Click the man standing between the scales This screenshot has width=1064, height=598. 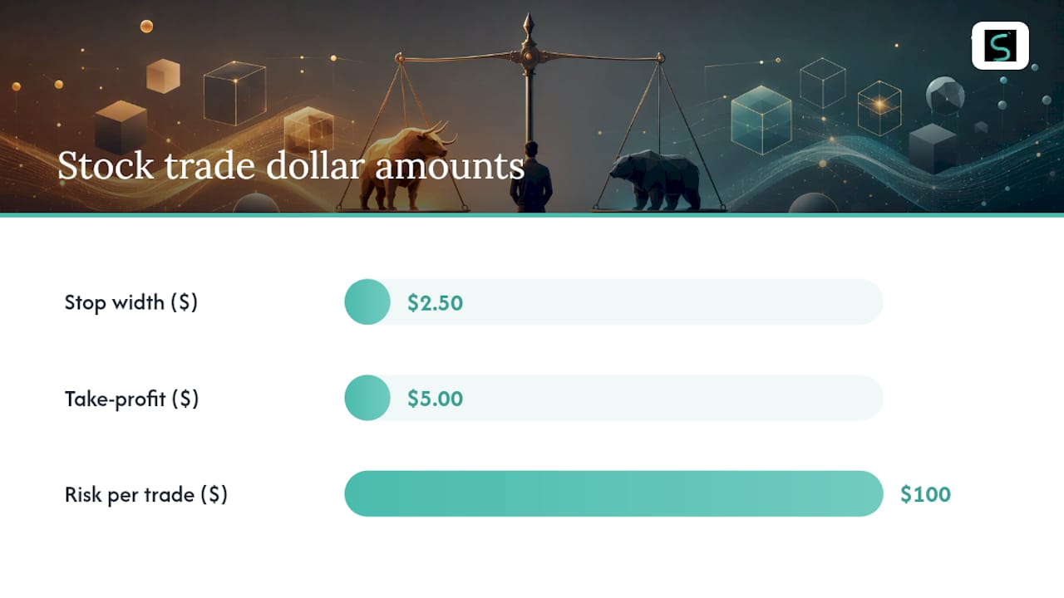click(x=531, y=177)
